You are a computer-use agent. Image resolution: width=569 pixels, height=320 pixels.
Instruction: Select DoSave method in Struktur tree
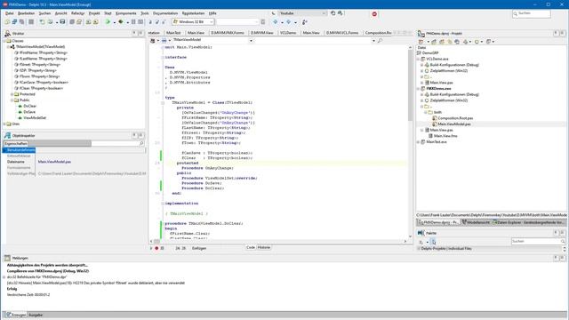click(x=29, y=112)
